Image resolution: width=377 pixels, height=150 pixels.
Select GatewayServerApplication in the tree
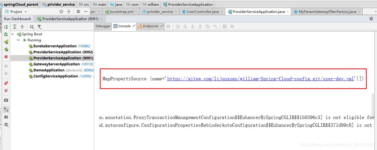(56, 64)
